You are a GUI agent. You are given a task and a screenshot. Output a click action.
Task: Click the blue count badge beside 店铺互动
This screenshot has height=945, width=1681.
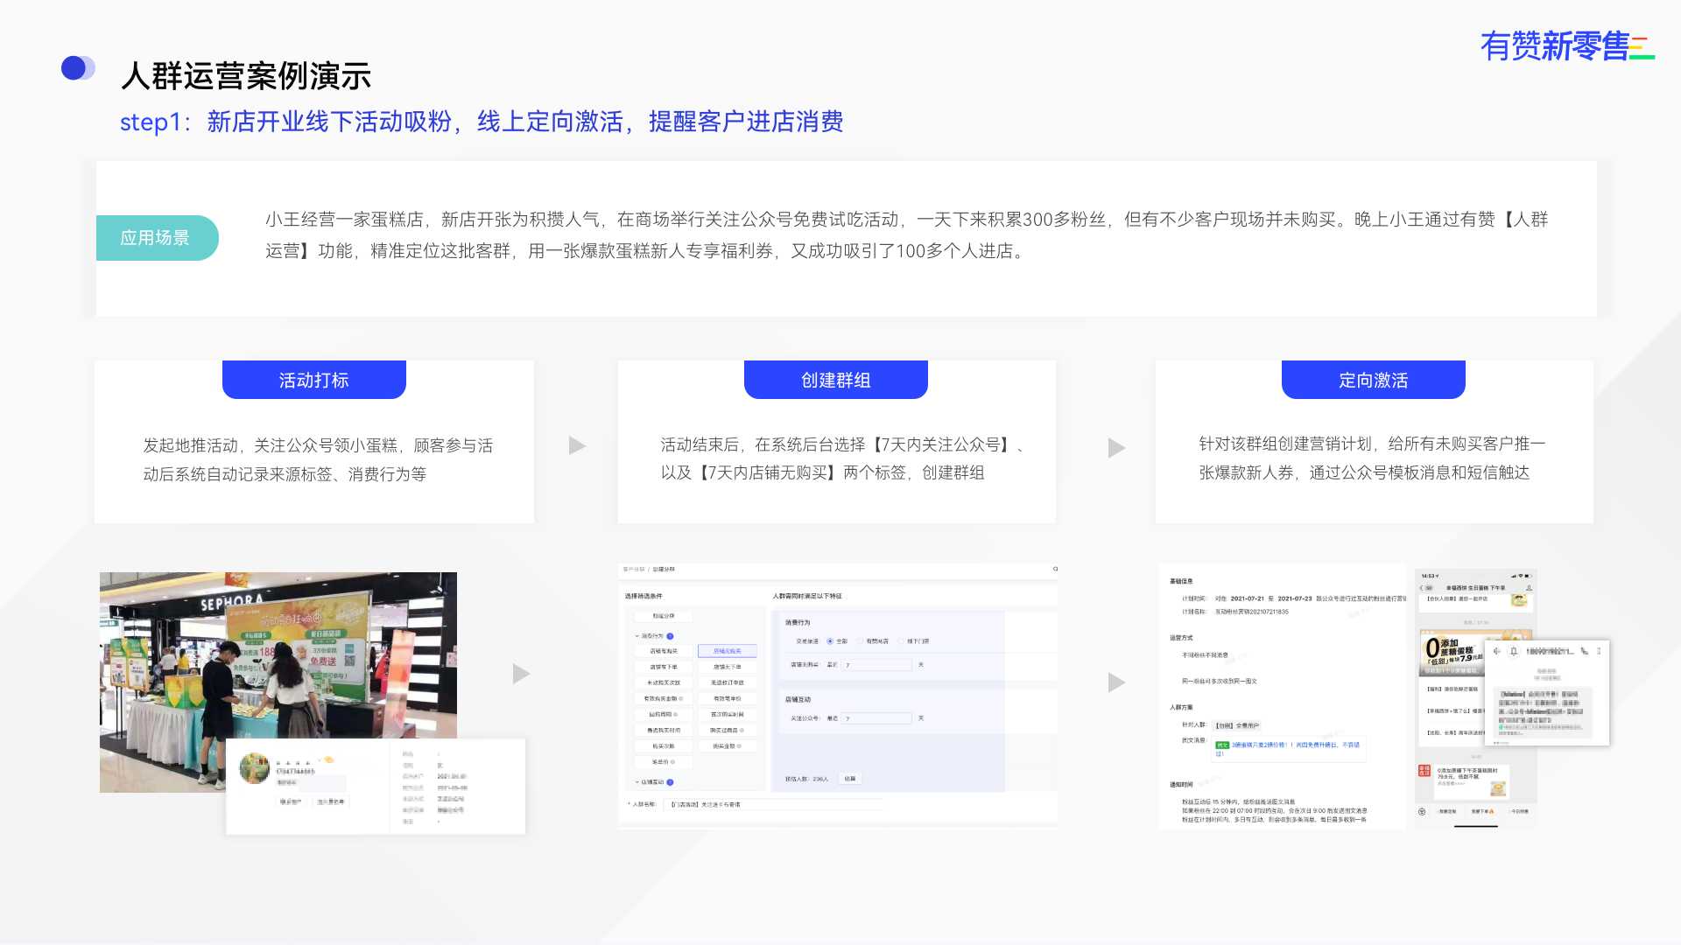click(670, 782)
